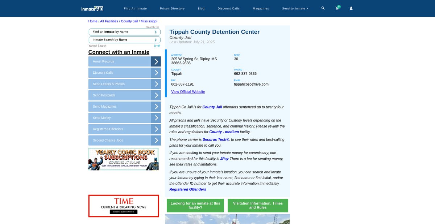Click Looking for an inmate at this facility button
The width and height of the screenshot is (435, 224).
pos(195,206)
